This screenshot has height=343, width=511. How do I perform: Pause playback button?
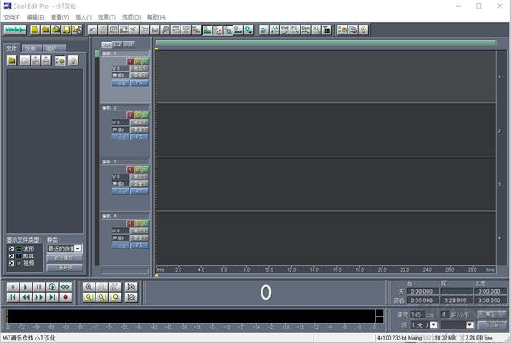click(x=39, y=287)
